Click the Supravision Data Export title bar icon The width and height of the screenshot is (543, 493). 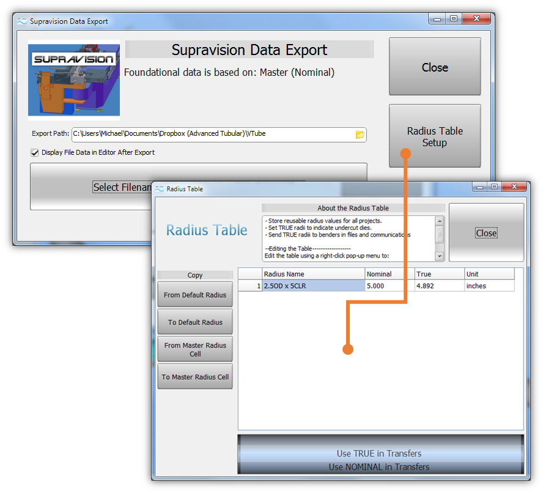(22, 21)
